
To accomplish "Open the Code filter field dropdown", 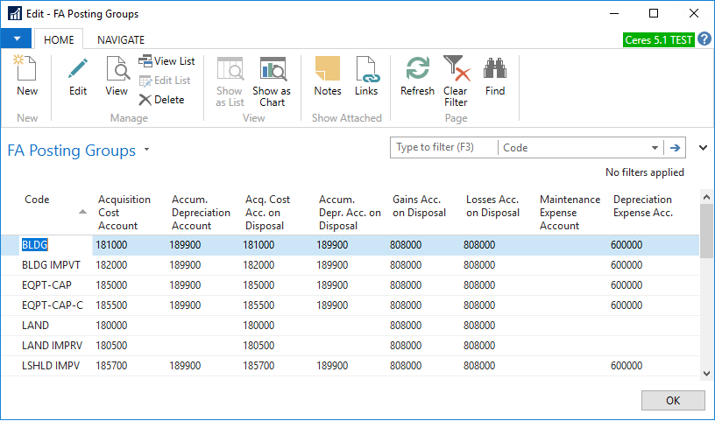I will coord(655,148).
